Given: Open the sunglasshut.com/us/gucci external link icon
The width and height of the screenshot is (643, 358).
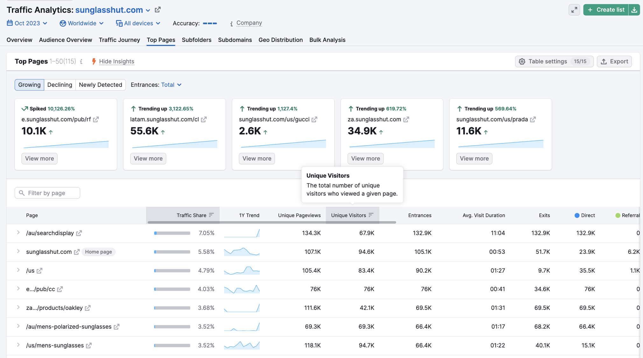Looking at the screenshot, I should click(314, 120).
